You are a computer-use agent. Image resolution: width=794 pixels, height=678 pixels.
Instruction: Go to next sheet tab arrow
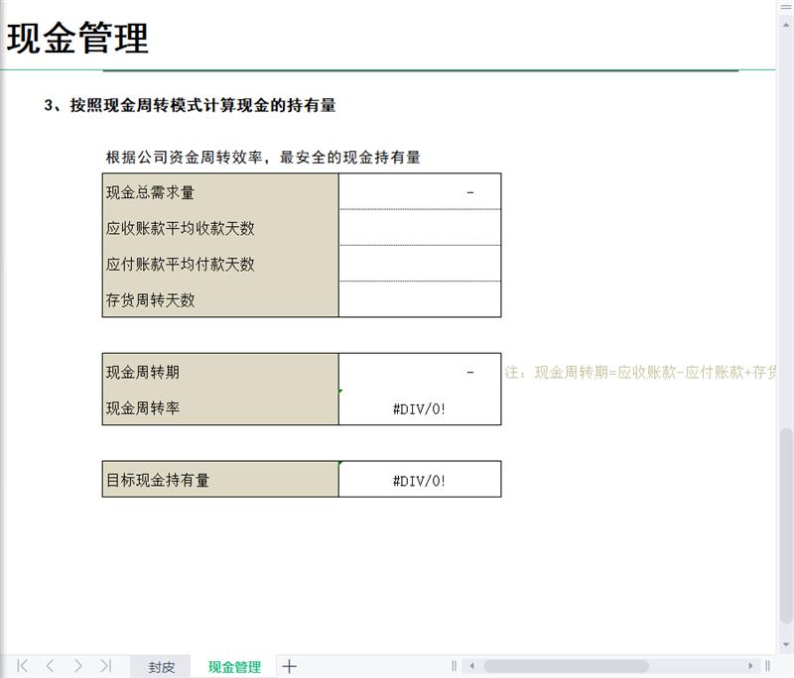tap(77, 666)
